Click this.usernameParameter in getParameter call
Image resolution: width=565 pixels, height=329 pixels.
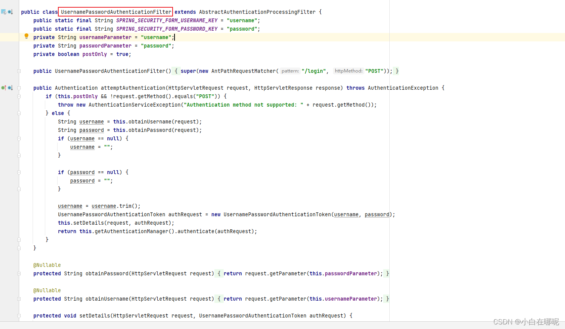343,299
